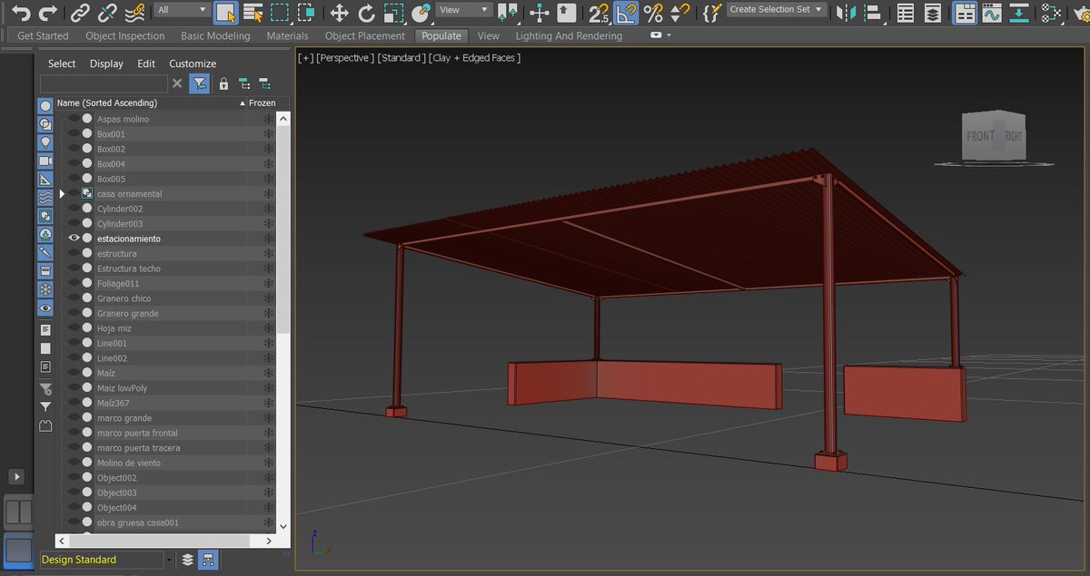The width and height of the screenshot is (1090, 576).
Task: Open the Selection Filter 'All' dropdown
Action: click(x=182, y=10)
